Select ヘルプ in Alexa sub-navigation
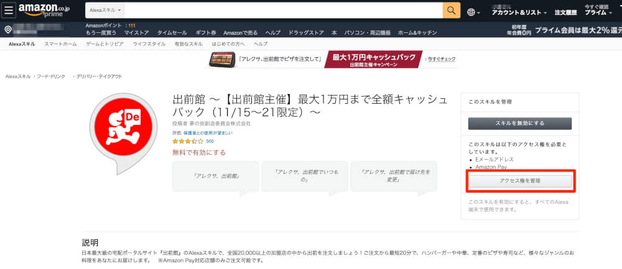The image size is (622, 269). click(x=261, y=44)
